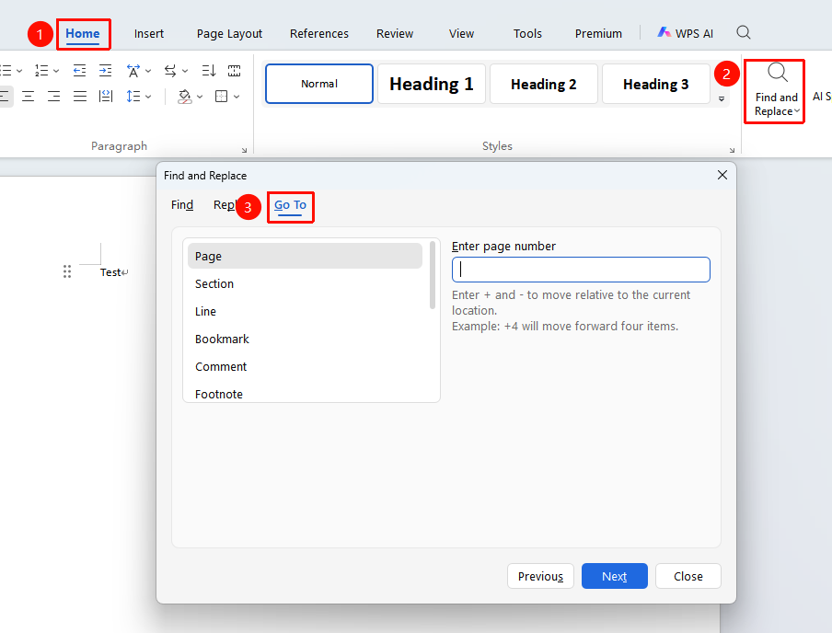Viewport: 832px width, 633px height.
Task: Apply the Heading 2 style
Action: (x=544, y=84)
